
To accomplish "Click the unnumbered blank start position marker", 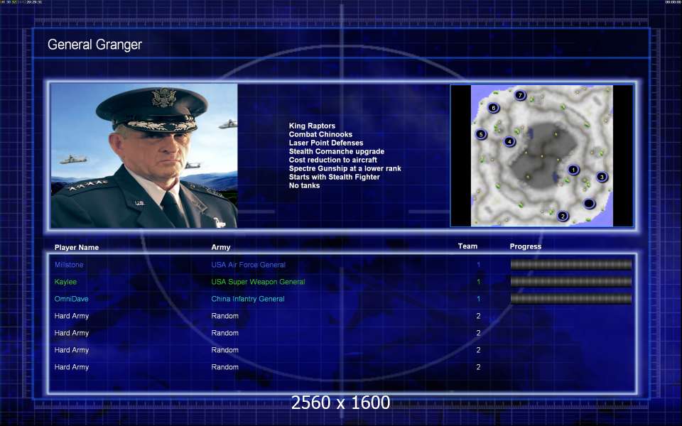I will click(x=589, y=204).
